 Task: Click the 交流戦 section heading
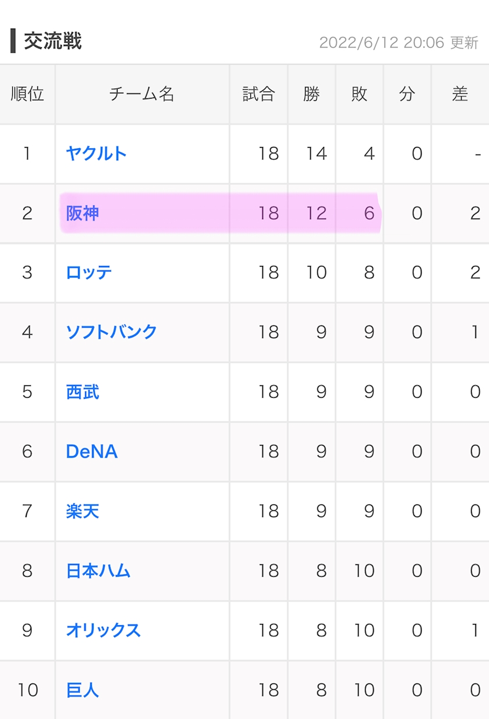[52, 41]
